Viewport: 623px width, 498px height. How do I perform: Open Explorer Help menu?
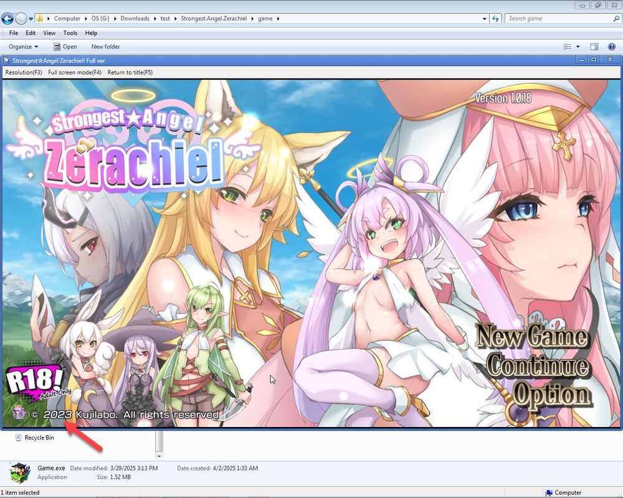91,33
